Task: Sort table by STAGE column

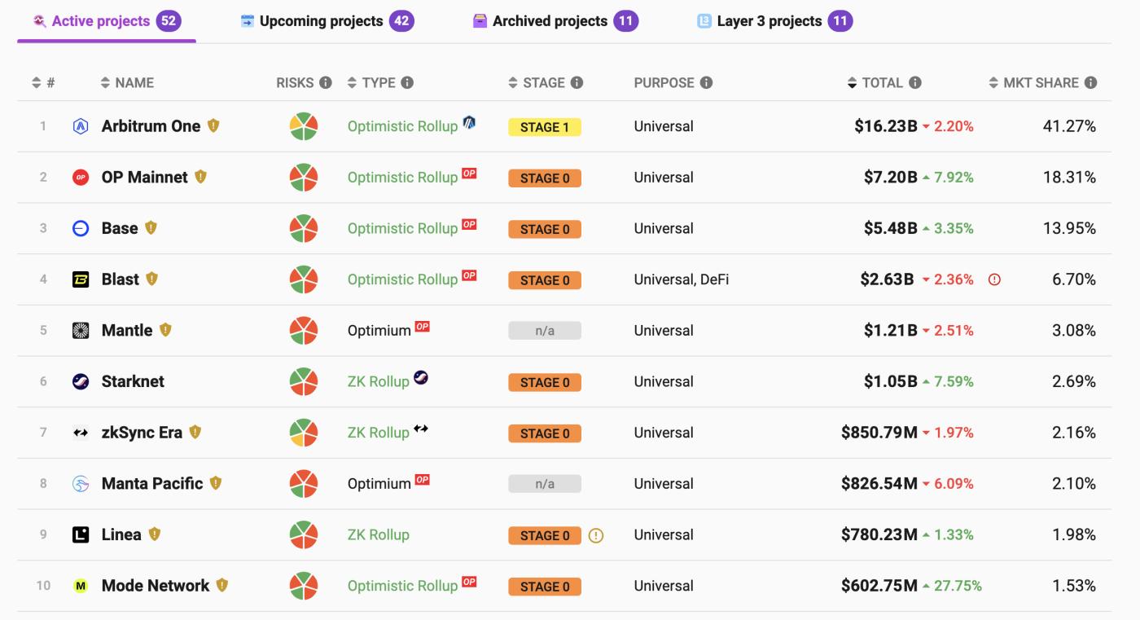Action: pyautogui.click(x=537, y=82)
